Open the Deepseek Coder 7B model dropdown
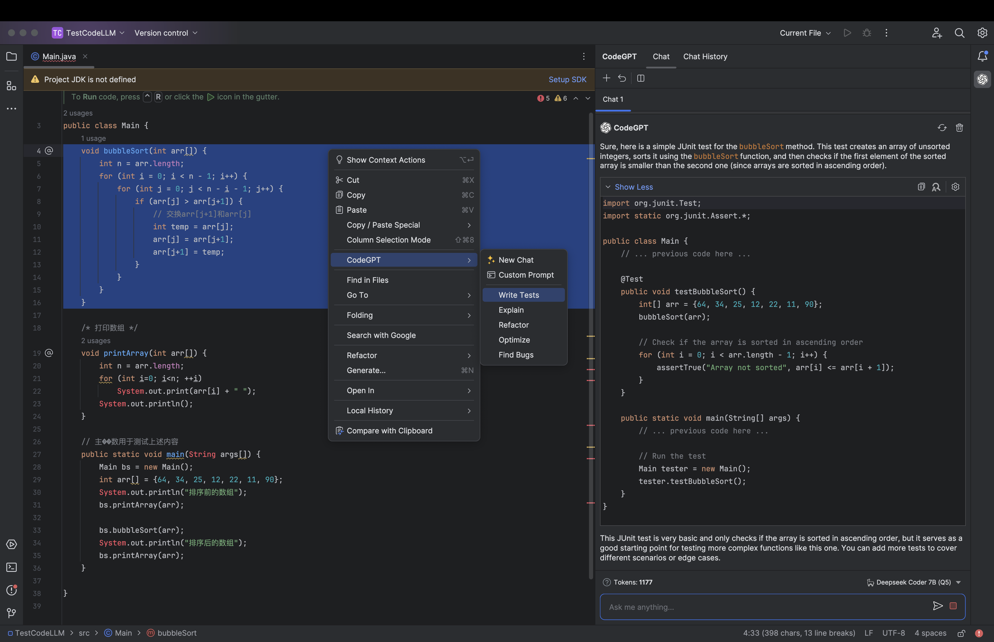The width and height of the screenshot is (994, 642). pos(913,583)
